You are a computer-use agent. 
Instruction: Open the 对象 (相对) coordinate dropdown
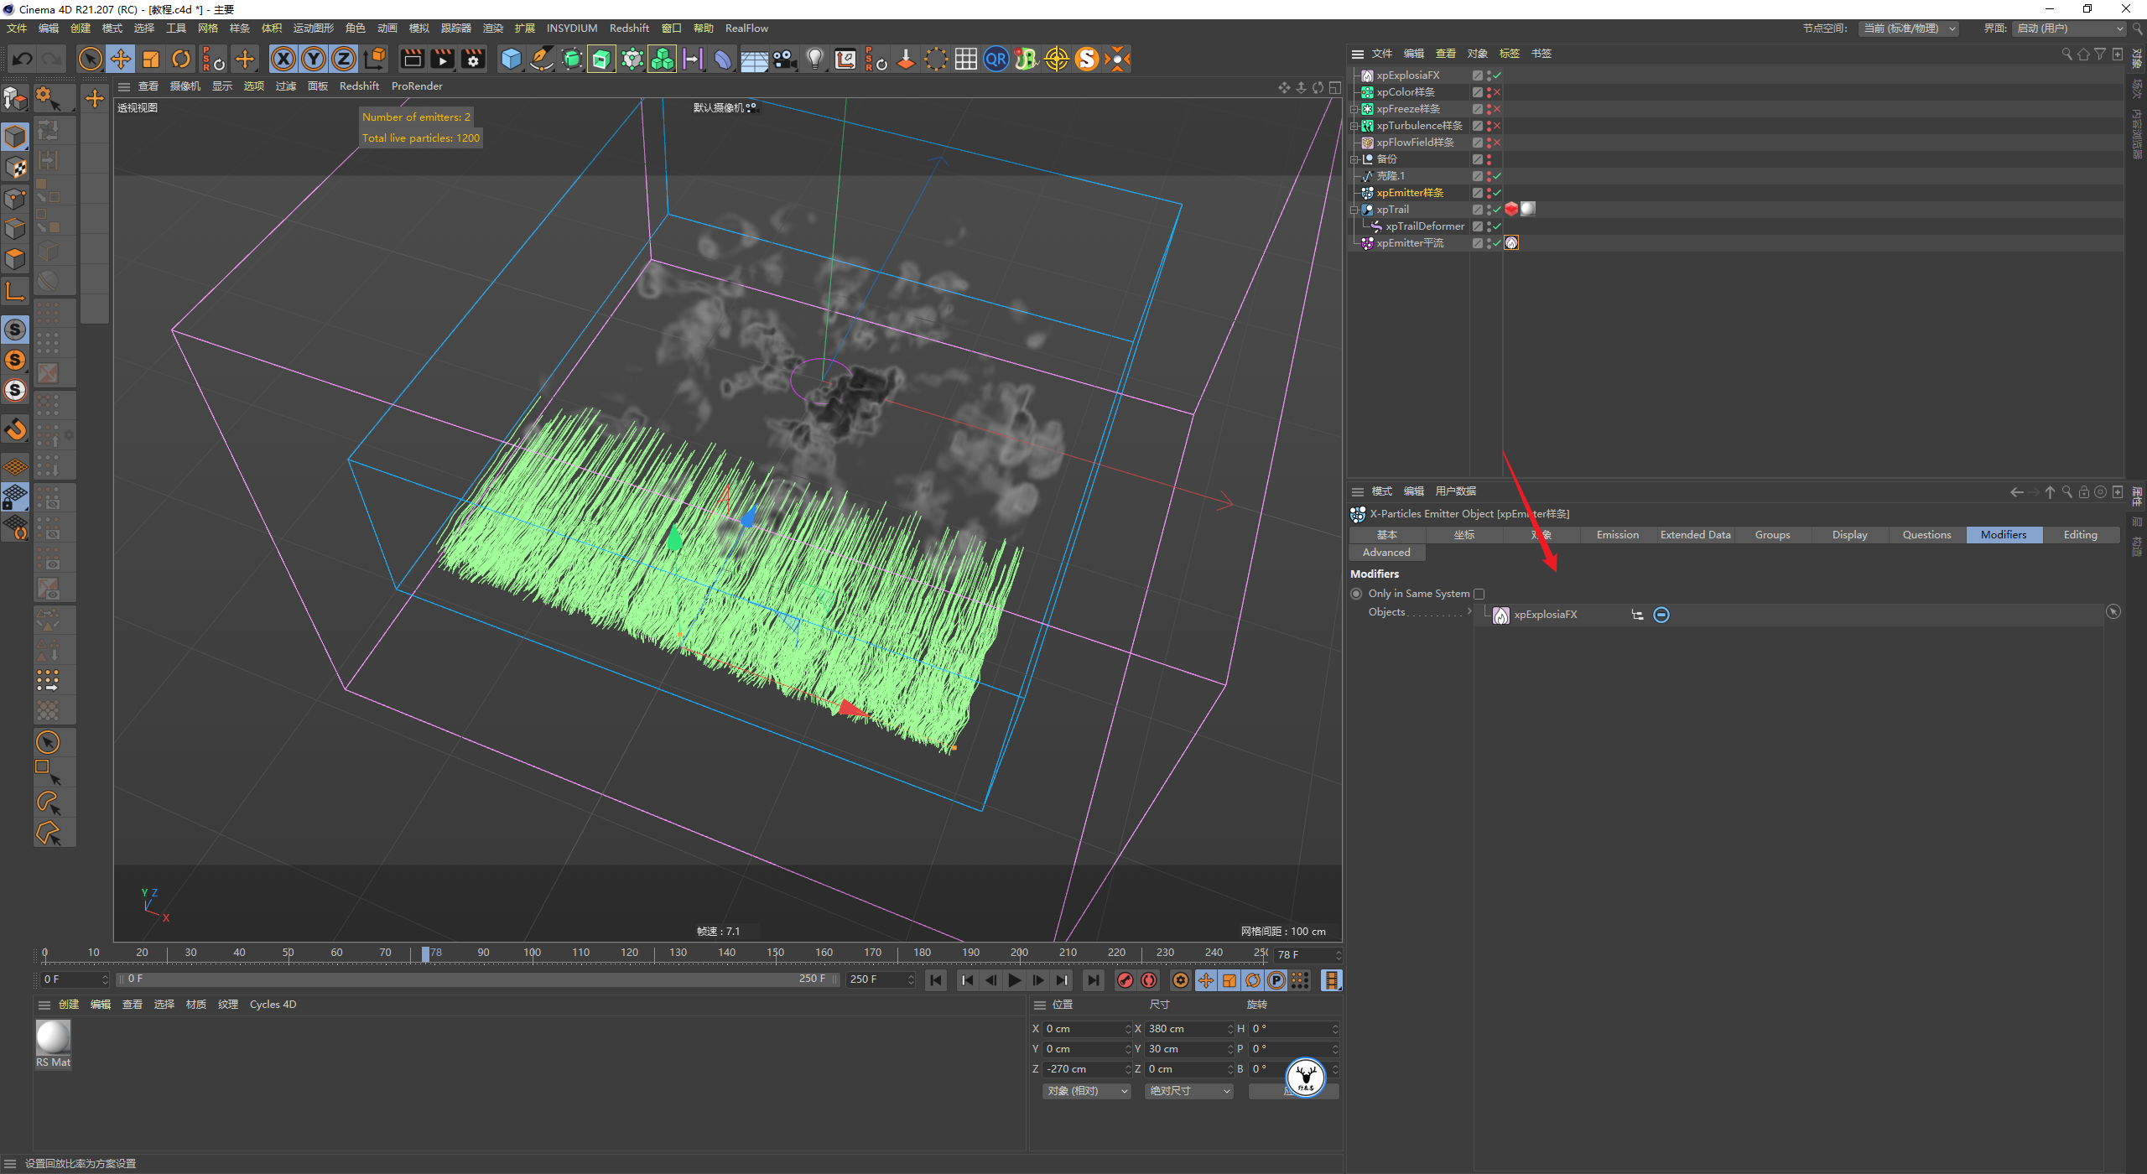coord(1087,1091)
